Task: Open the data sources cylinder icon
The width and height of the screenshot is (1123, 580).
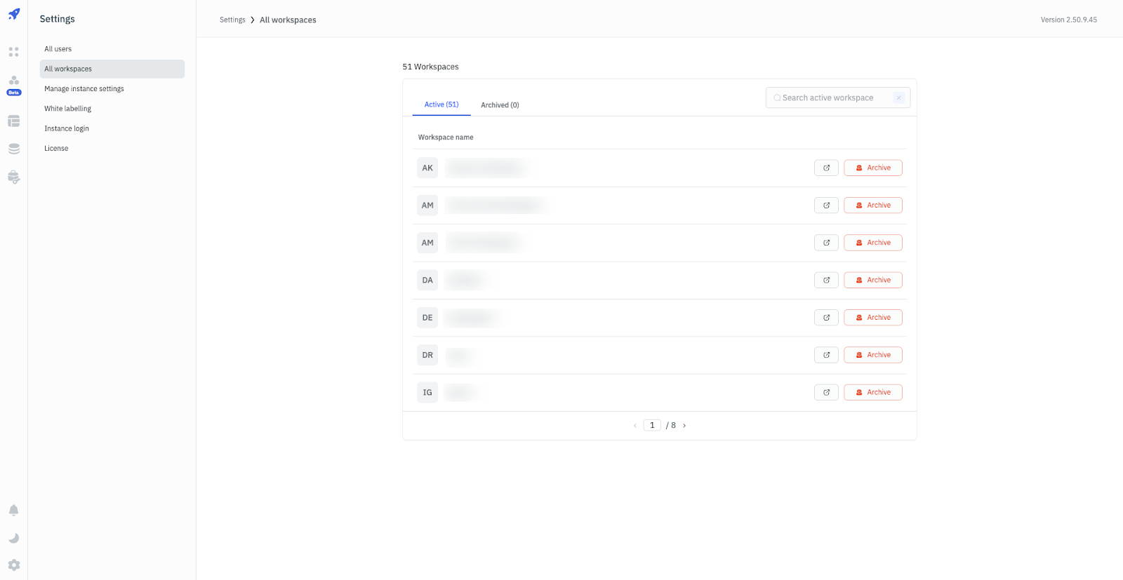Action: pyautogui.click(x=14, y=149)
